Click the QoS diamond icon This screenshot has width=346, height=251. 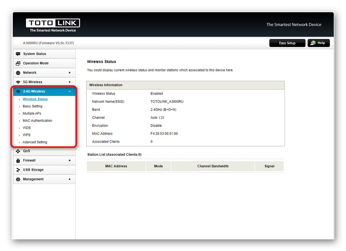[18, 151]
